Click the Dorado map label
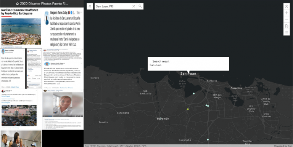Image resolution: width=293 pixels, height=147 pixels. pos(95,78)
